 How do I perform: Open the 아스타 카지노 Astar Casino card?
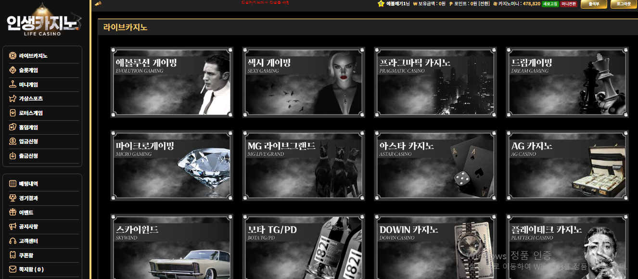[x=435, y=165]
